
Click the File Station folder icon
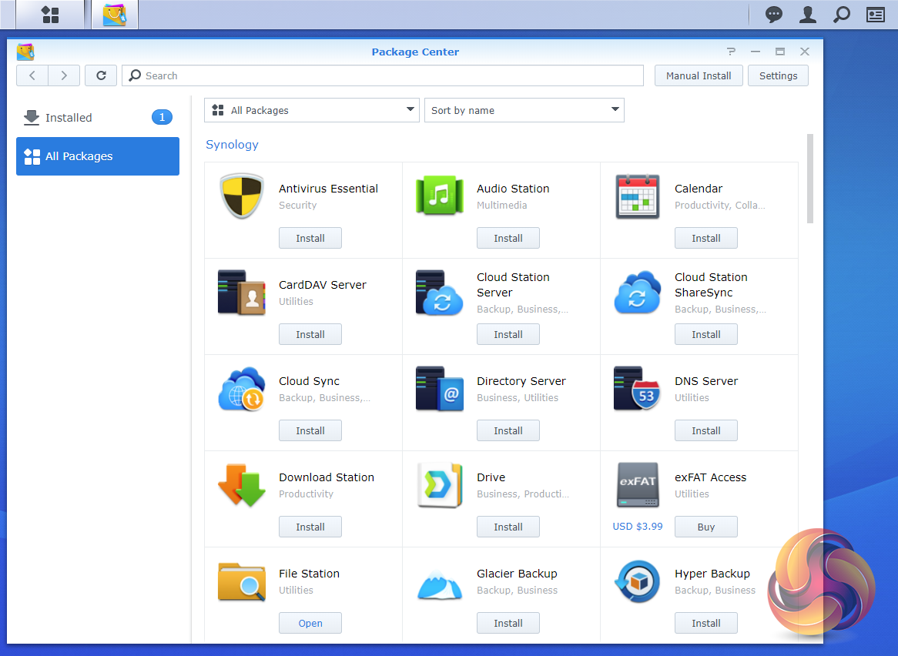click(x=242, y=581)
